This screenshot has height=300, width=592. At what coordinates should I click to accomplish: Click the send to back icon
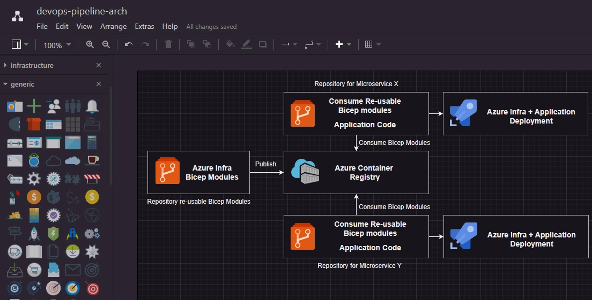(x=208, y=44)
